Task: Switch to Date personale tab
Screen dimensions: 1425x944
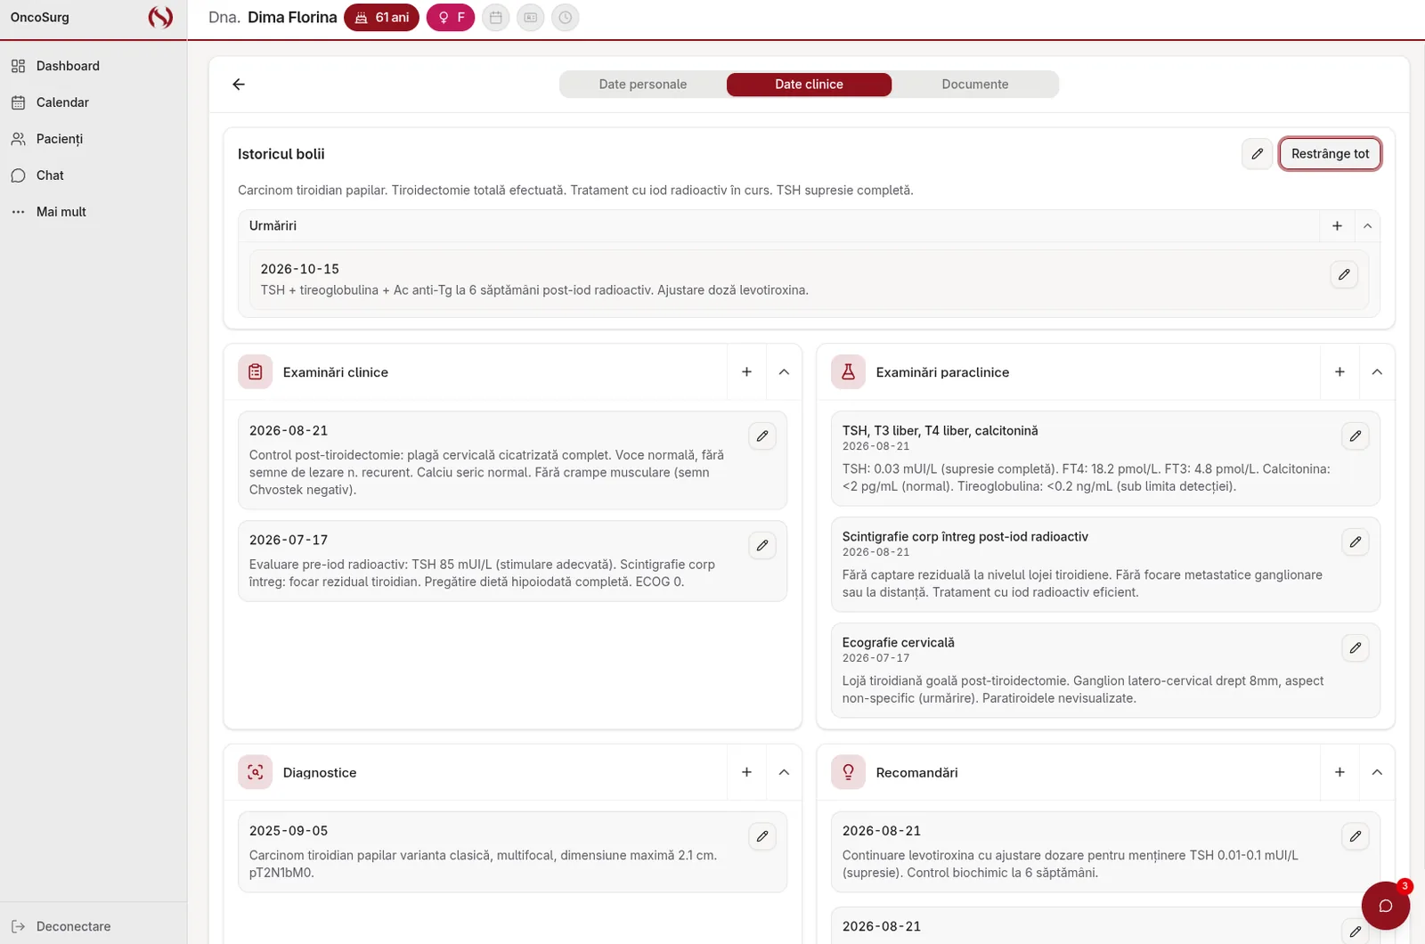Action: tap(643, 85)
